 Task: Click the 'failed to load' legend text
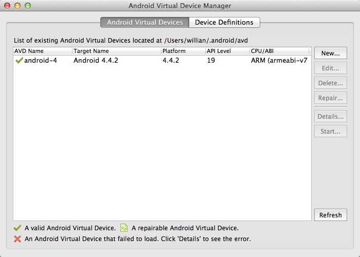pyautogui.click(x=137, y=239)
